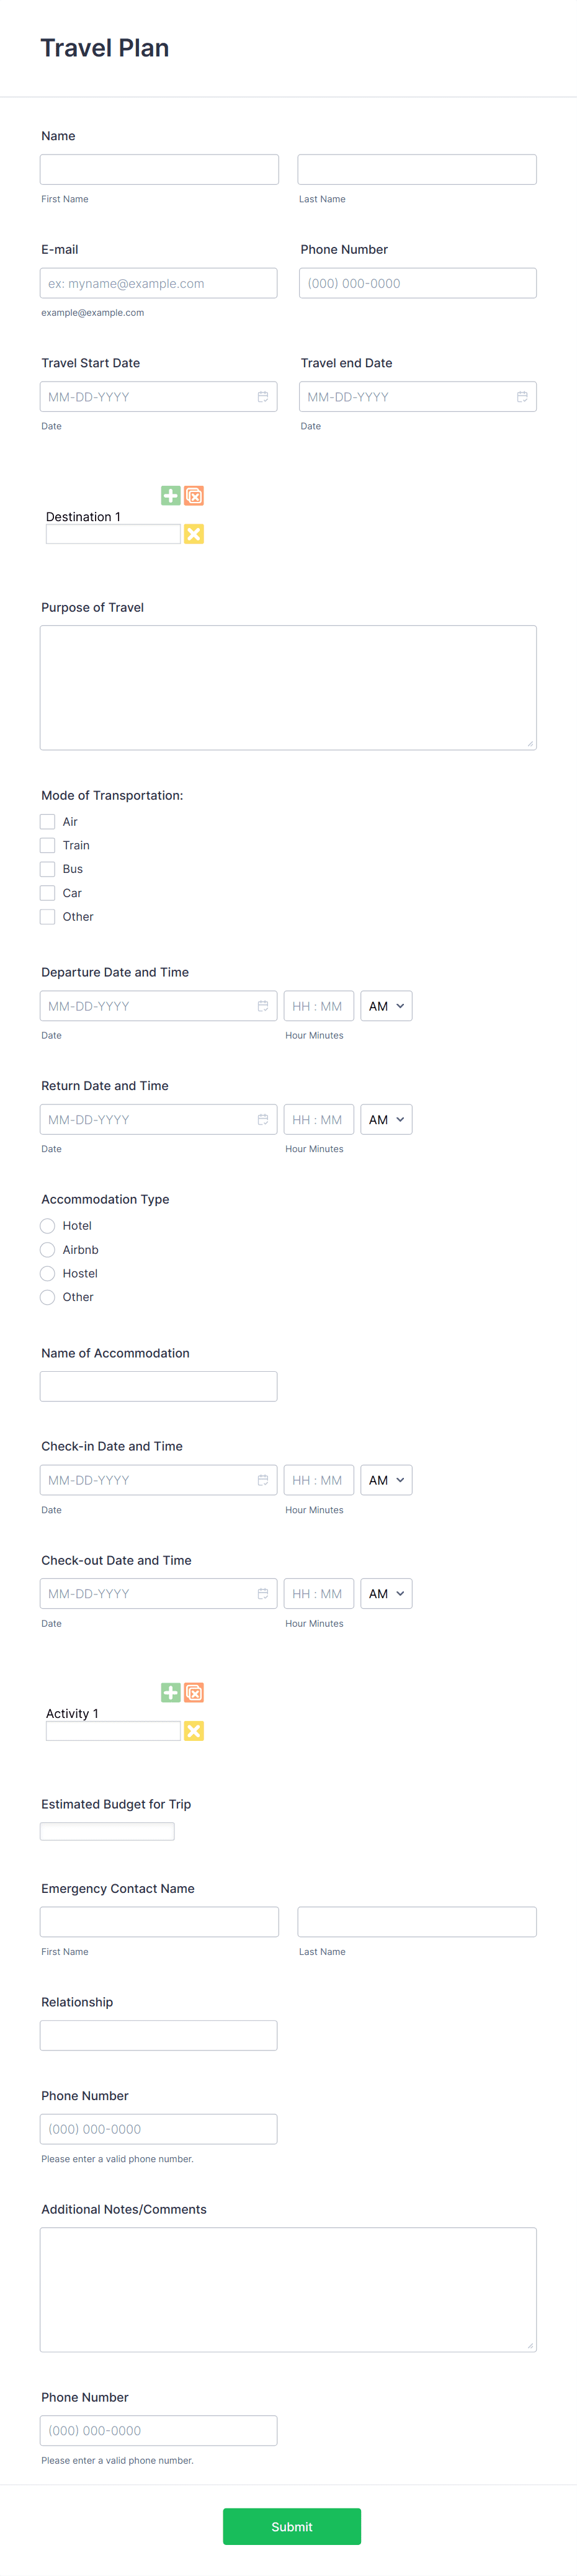The image size is (577, 2576).
Task: Open the AM/PM dropdown for Departure time
Action: (386, 1006)
